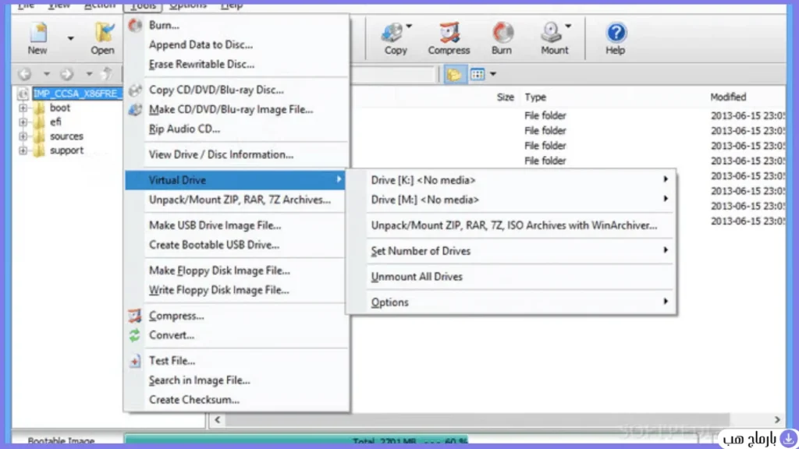The image size is (799, 449).
Task: Click the Convert menu icon
Action: click(x=134, y=335)
